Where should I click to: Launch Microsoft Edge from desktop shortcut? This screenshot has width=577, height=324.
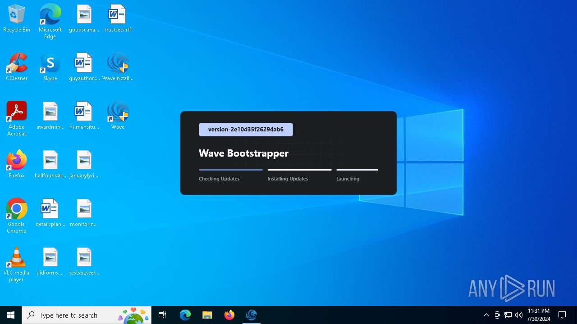(50, 21)
